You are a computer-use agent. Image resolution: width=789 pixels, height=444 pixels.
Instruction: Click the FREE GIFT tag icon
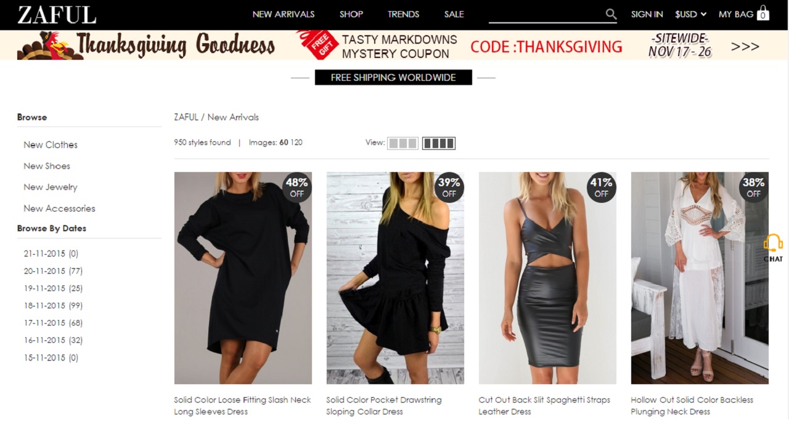coord(317,45)
